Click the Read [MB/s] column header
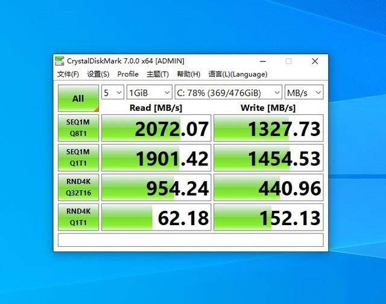The width and height of the screenshot is (386, 304). click(x=156, y=108)
